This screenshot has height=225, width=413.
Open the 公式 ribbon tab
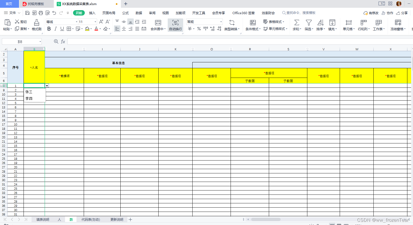click(125, 13)
